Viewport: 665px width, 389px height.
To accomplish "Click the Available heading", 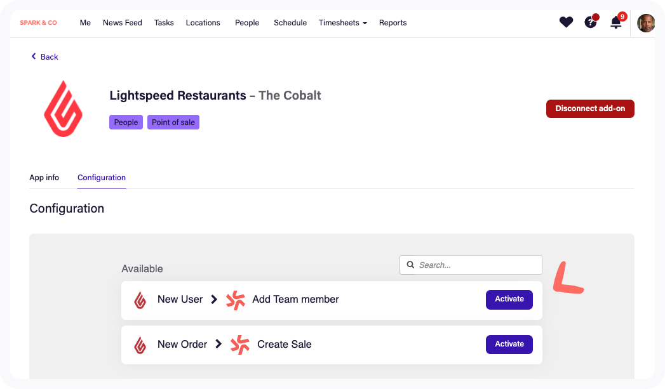I will pyautogui.click(x=142, y=268).
